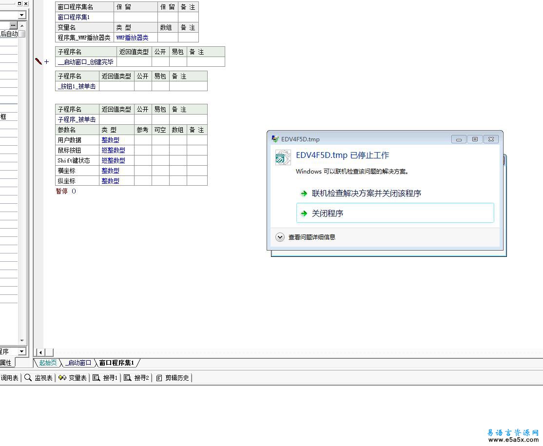Switch to the 起始页 tab
Image resolution: width=543 pixels, height=446 pixels.
pyautogui.click(x=48, y=363)
